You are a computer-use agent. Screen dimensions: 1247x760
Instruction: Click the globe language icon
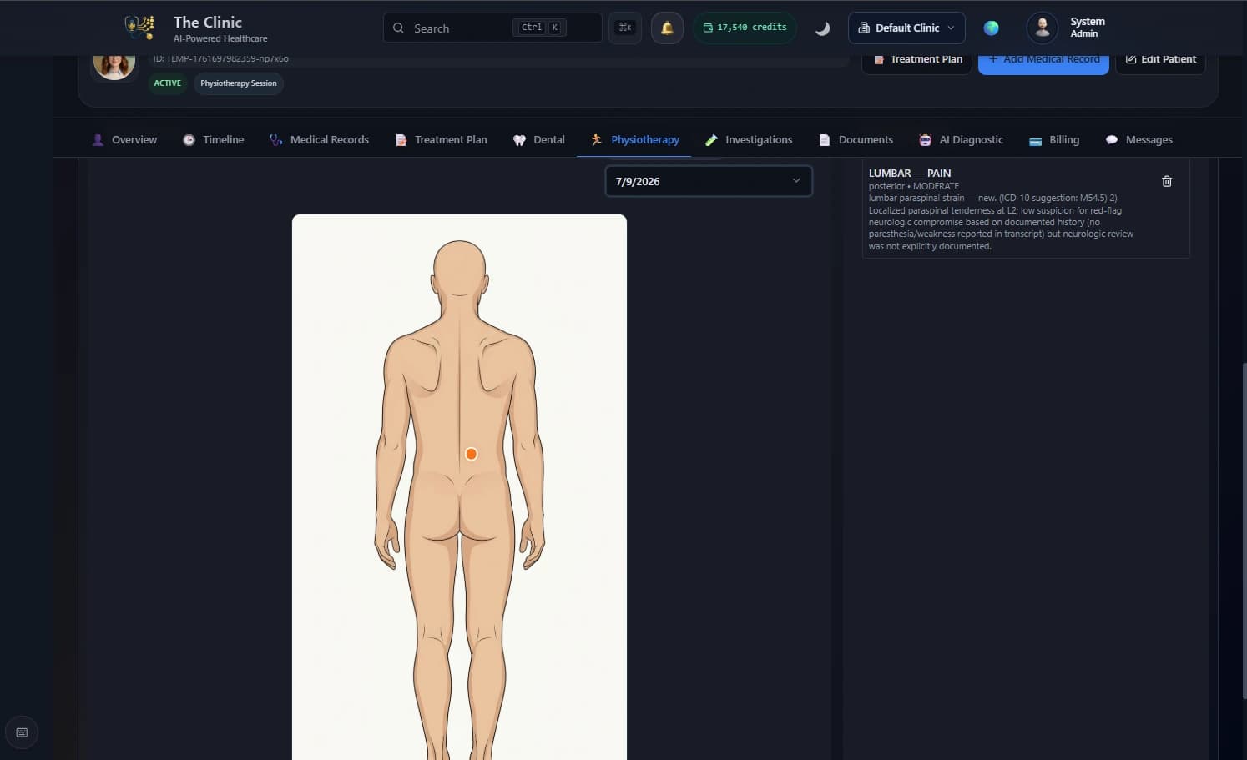(x=991, y=28)
